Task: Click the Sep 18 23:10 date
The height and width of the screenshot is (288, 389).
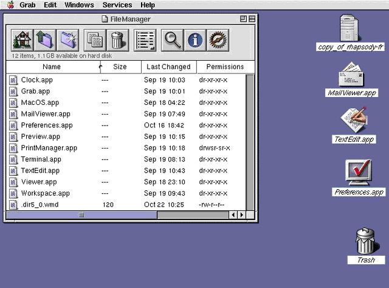Action: (x=165, y=182)
